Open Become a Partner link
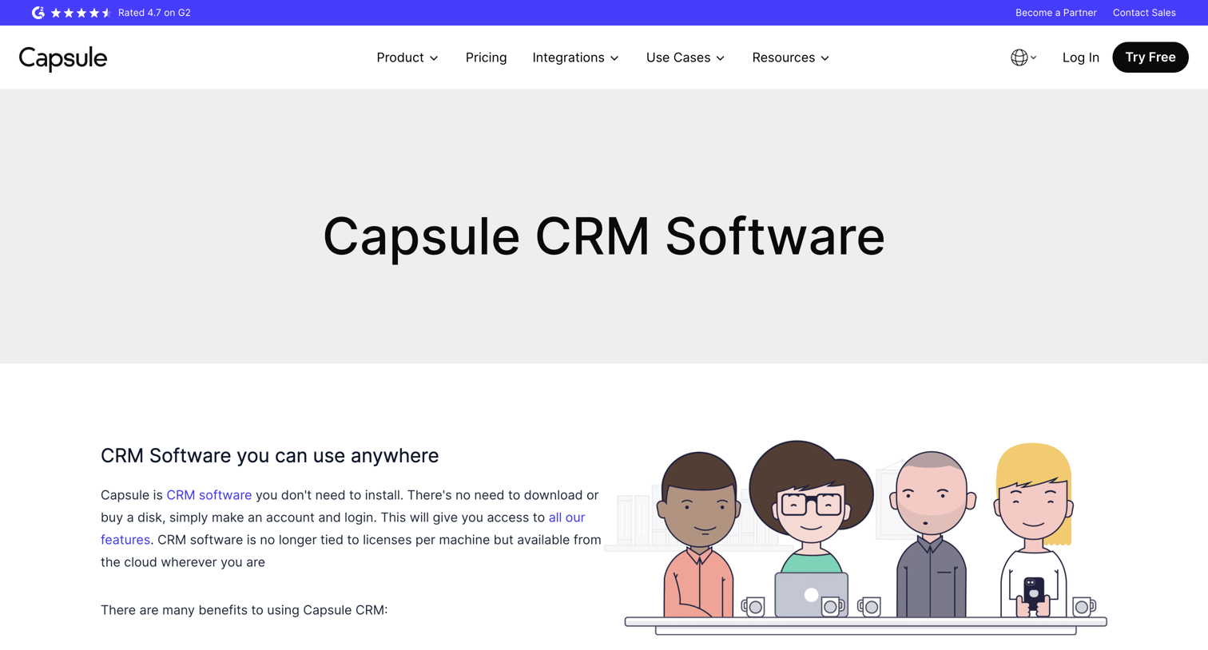 click(x=1055, y=13)
